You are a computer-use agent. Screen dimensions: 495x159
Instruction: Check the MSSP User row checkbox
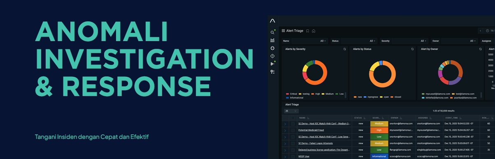pyautogui.click(x=293, y=157)
